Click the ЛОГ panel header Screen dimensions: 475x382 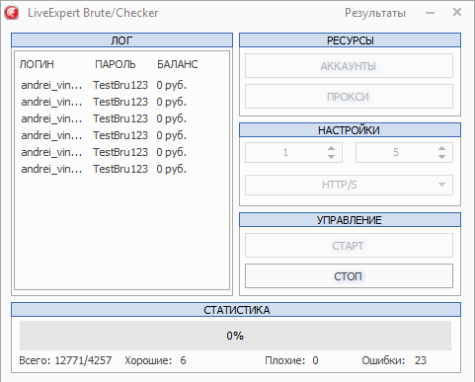[121, 40]
